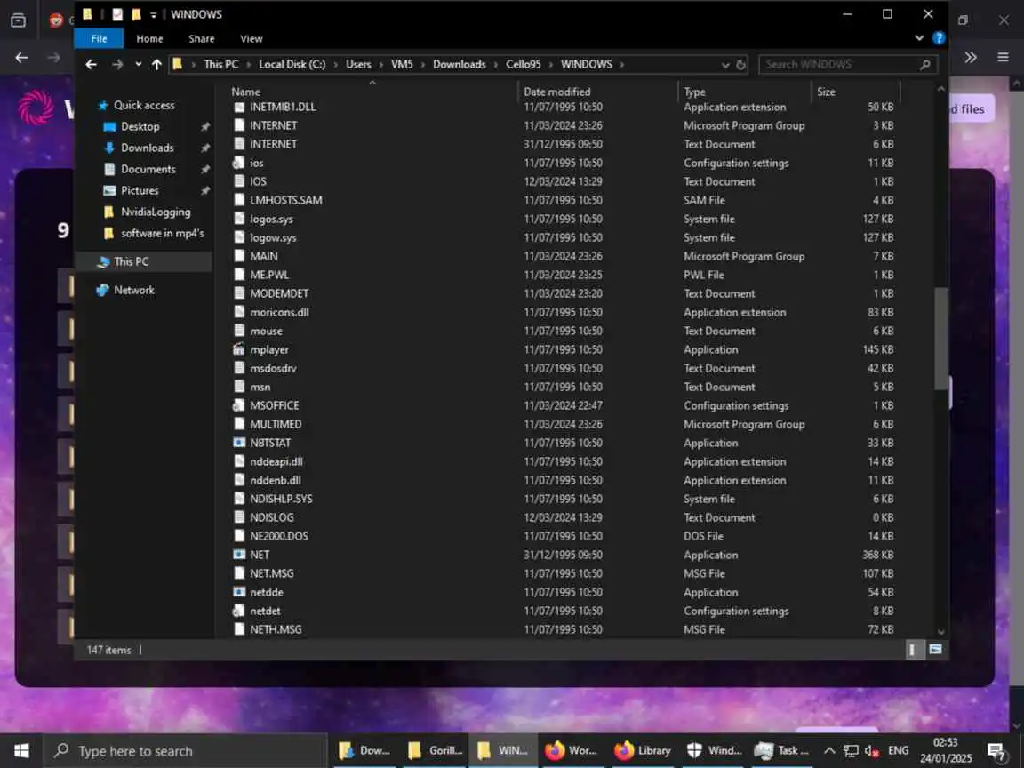The height and width of the screenshot is (768, 1024).
Task: Click Users in address breadcrumb
Action: tap(358, 64)
